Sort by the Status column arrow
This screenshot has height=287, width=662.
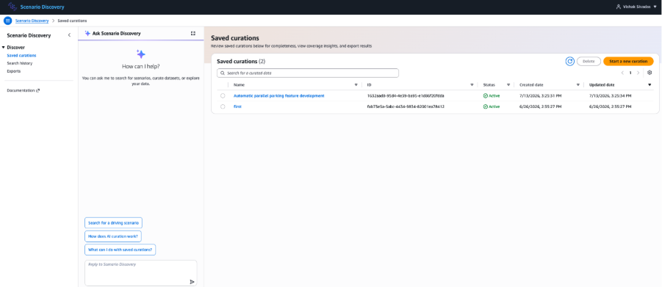click(x=508, y=85)
